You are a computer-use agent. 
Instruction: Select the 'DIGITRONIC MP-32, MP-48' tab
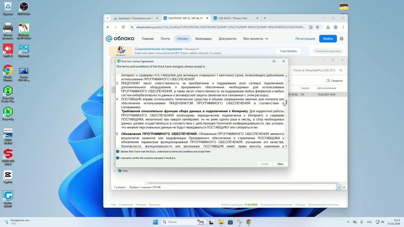[x=186, y=18]
